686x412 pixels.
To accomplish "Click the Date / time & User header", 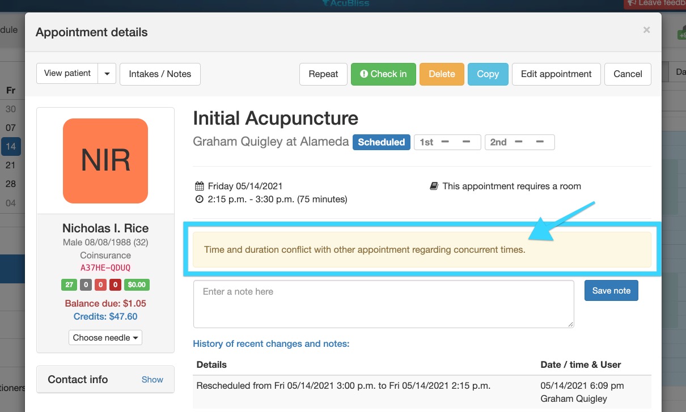I will point(581,364).
